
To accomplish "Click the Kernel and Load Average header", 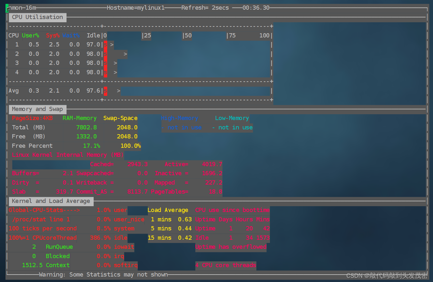I will pyautogui.click(x=51, y=201).
